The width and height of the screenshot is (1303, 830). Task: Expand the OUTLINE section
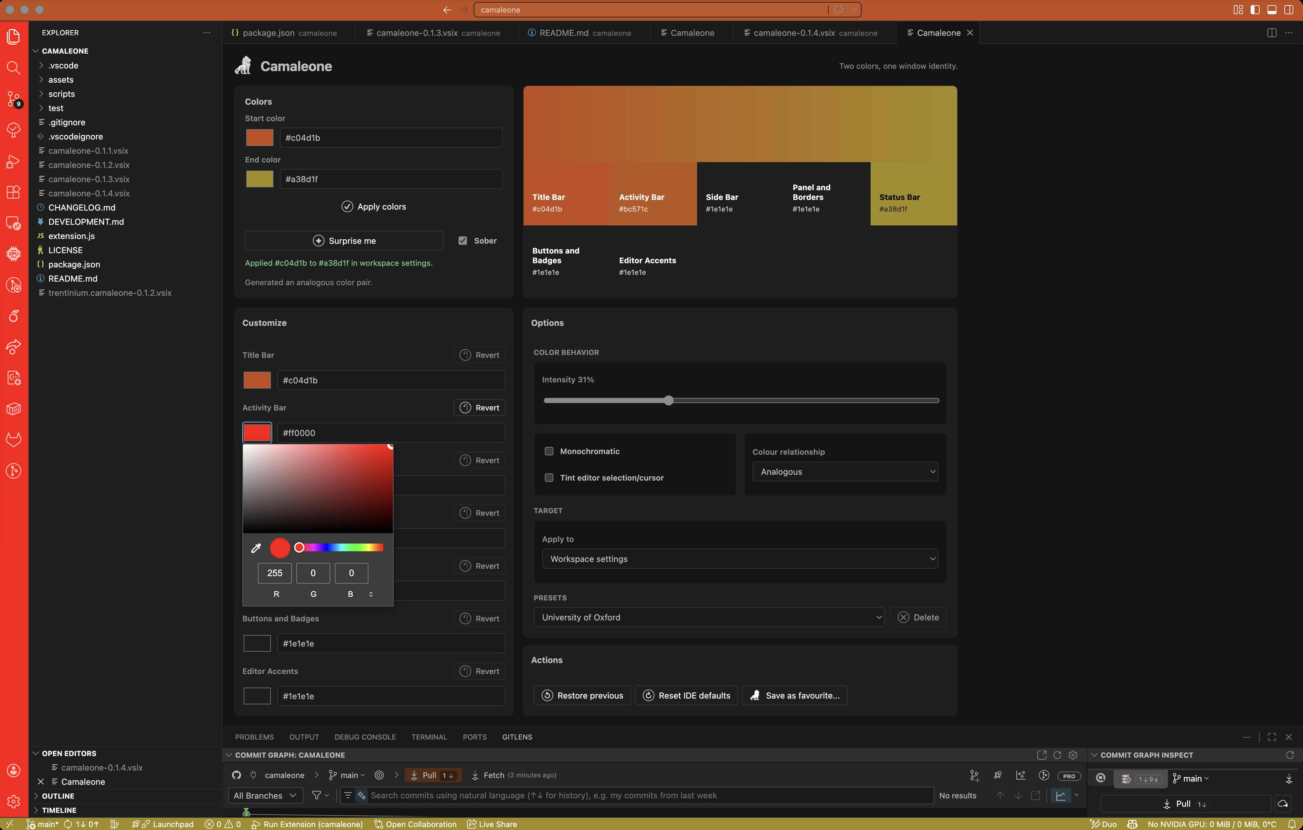58,796
